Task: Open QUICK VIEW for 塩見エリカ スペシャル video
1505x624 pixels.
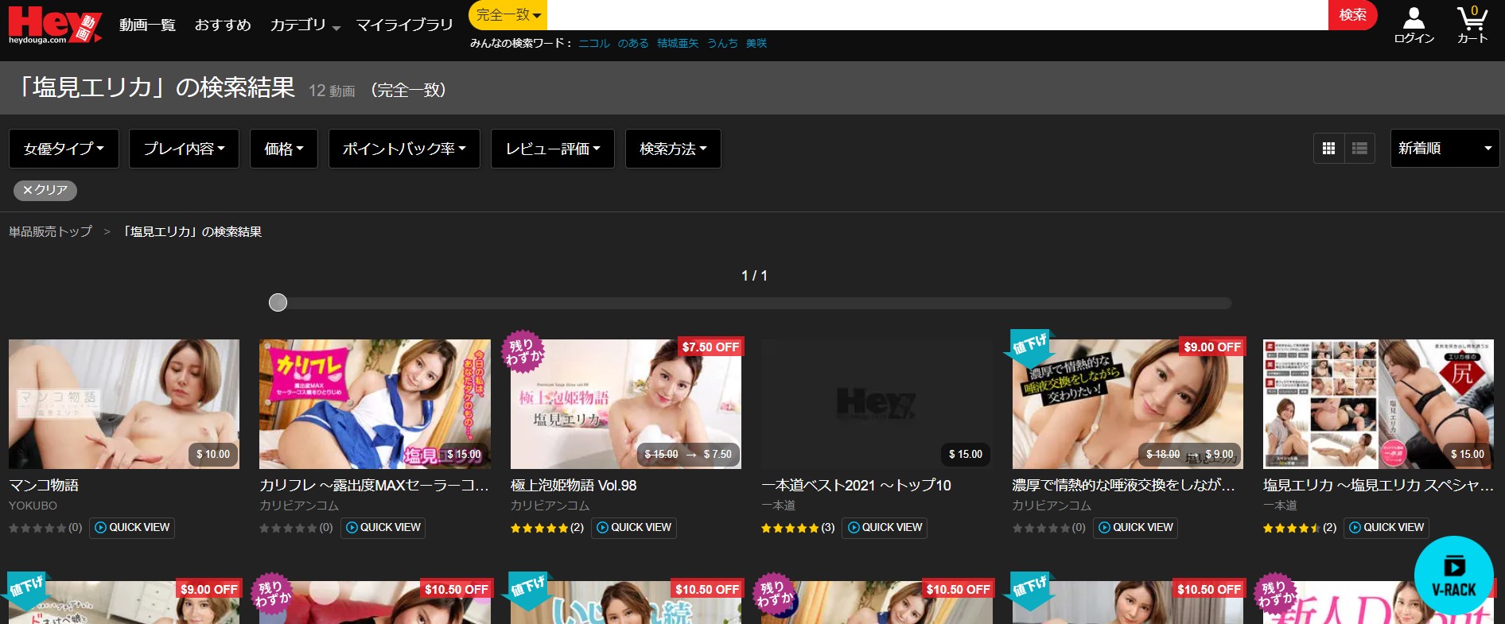Action: click(1386, 528)
